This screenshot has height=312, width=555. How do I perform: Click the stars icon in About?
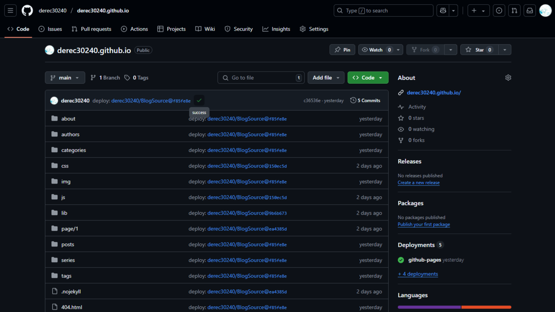pos(401,118)
